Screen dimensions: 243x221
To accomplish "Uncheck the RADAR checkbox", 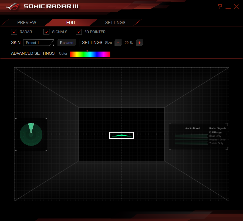I will pyautogui.click(x=14, y=32).
